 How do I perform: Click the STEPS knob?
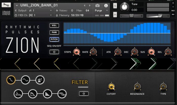point(77,52)
